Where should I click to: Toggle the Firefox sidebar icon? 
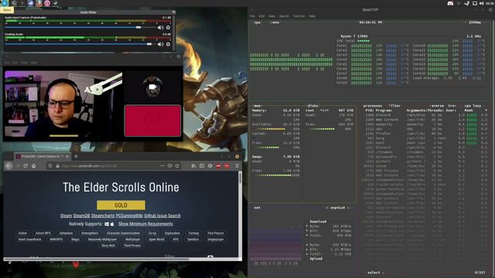click(x=202, y=166)
